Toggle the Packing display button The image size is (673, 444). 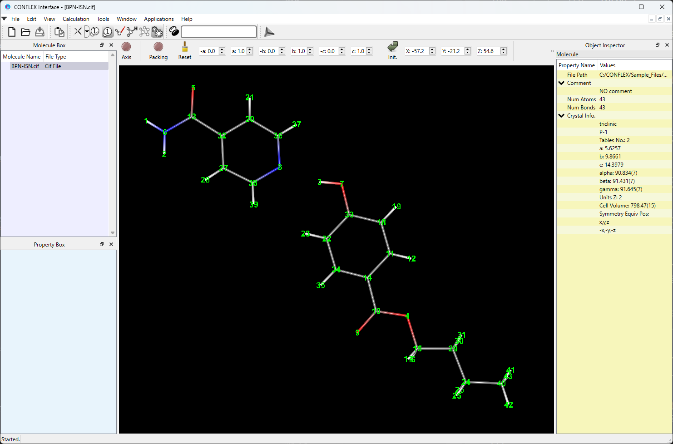pos(158,50)
